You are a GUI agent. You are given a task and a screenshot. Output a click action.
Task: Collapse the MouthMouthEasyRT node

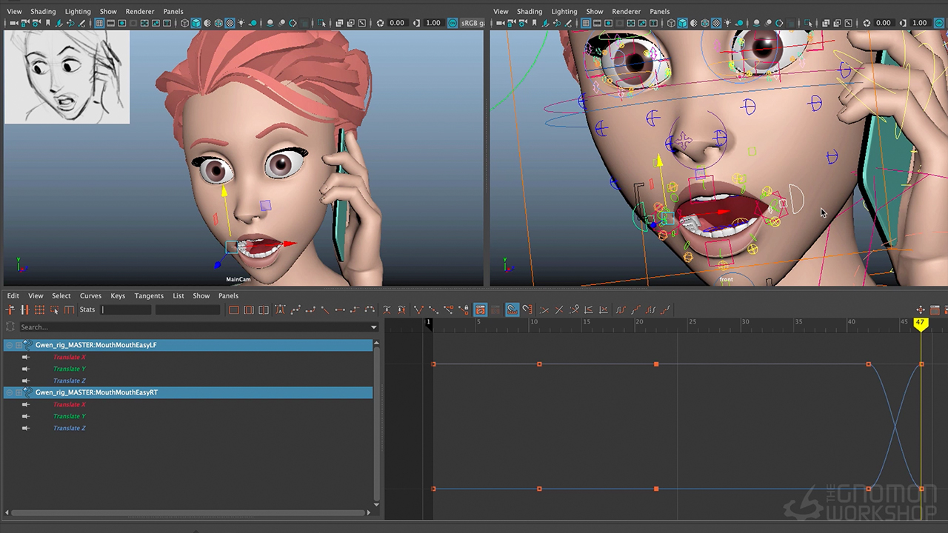[10, 392]
